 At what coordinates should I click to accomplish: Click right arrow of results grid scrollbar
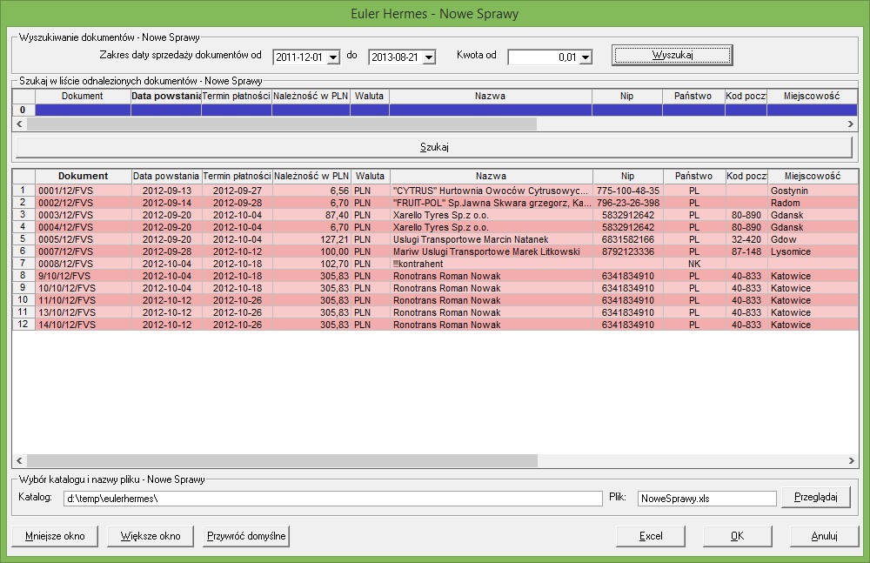[851, 460]
